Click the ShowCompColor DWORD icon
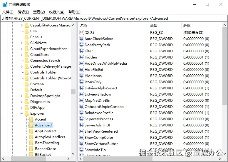228x162 pixels. pos(82,137)
